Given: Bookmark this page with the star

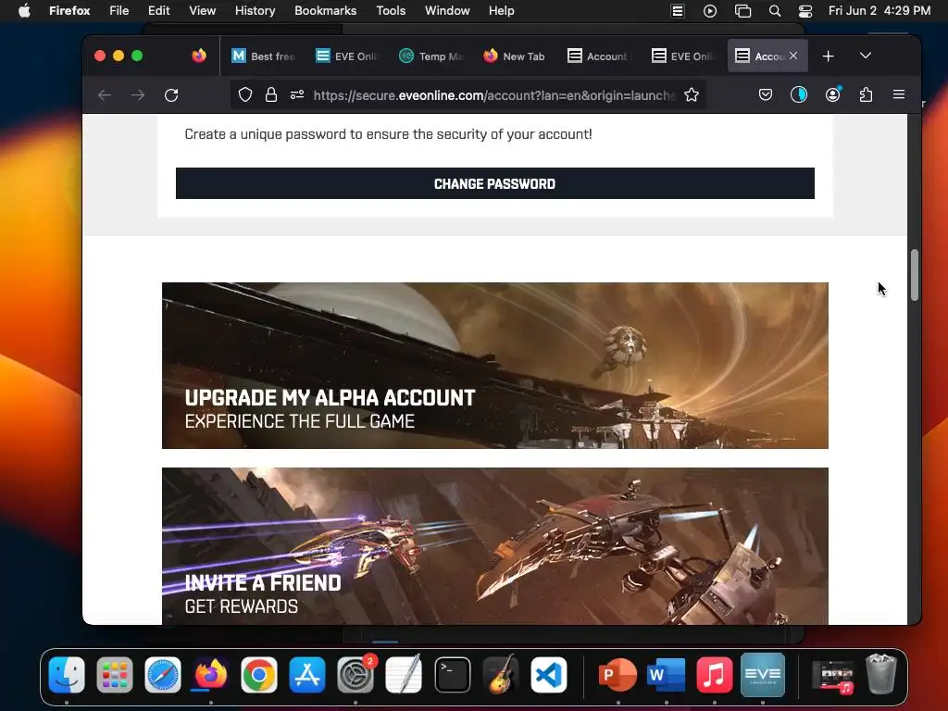Looking at the screenshot, I should 692,95.
